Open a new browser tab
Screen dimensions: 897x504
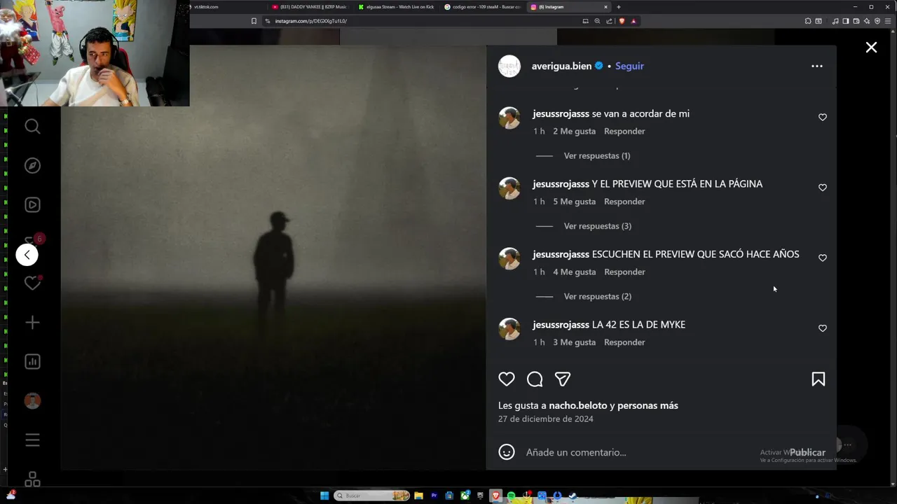click(618, 7)
